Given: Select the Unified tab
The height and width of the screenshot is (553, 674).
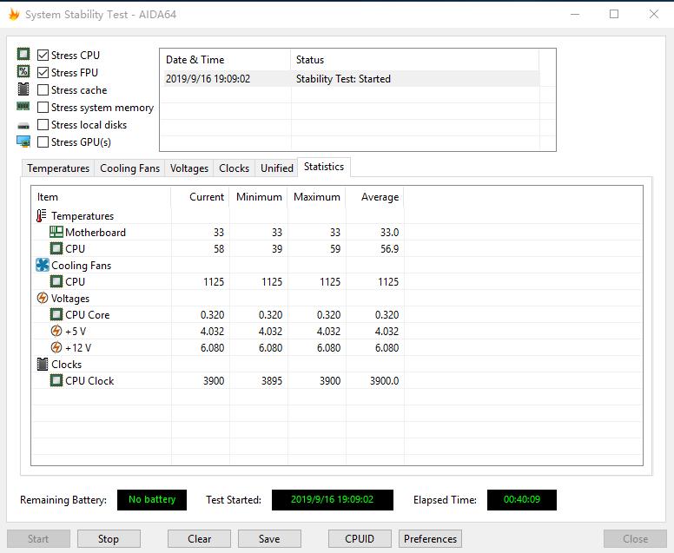Looking at the screenshot, I should tap(277, 168).
